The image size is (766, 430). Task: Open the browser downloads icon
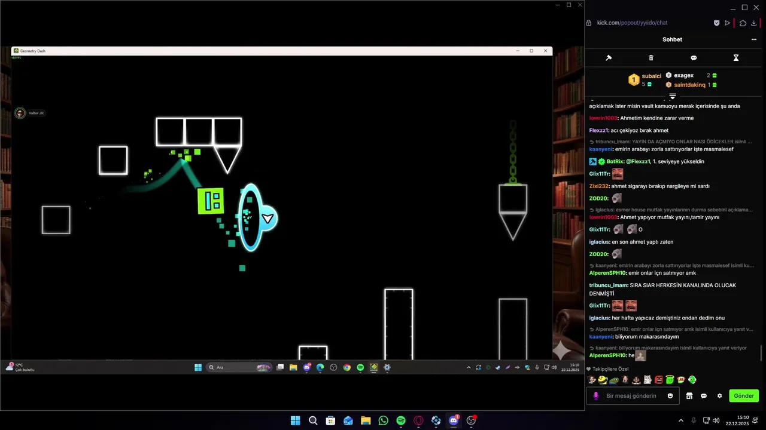pos(753,23)
